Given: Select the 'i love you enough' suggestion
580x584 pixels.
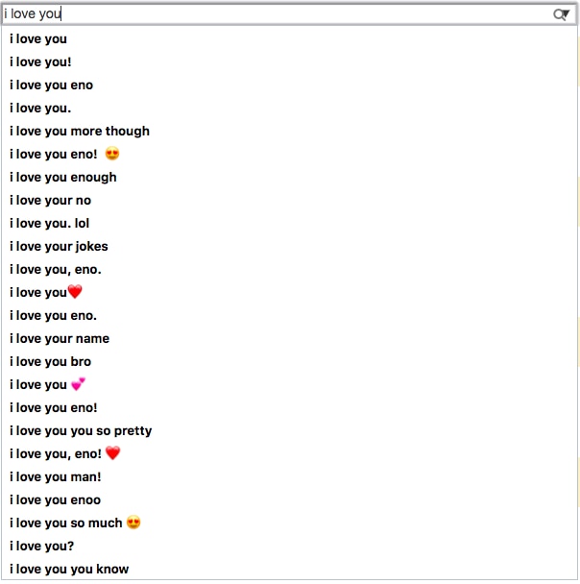Looking at the screenshot, I should (290, 178).
